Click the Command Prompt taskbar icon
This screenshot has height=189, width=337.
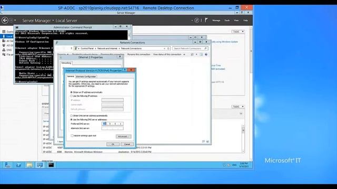tap(51, 165)
